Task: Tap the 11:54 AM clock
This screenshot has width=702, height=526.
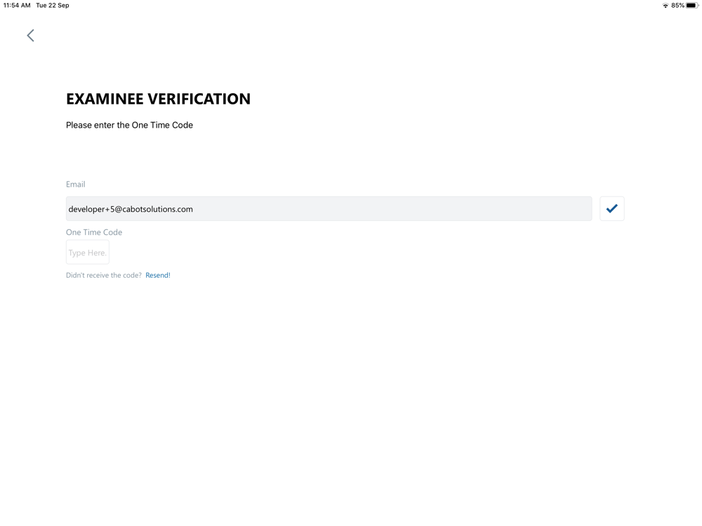Action: [x=17, y=6]
